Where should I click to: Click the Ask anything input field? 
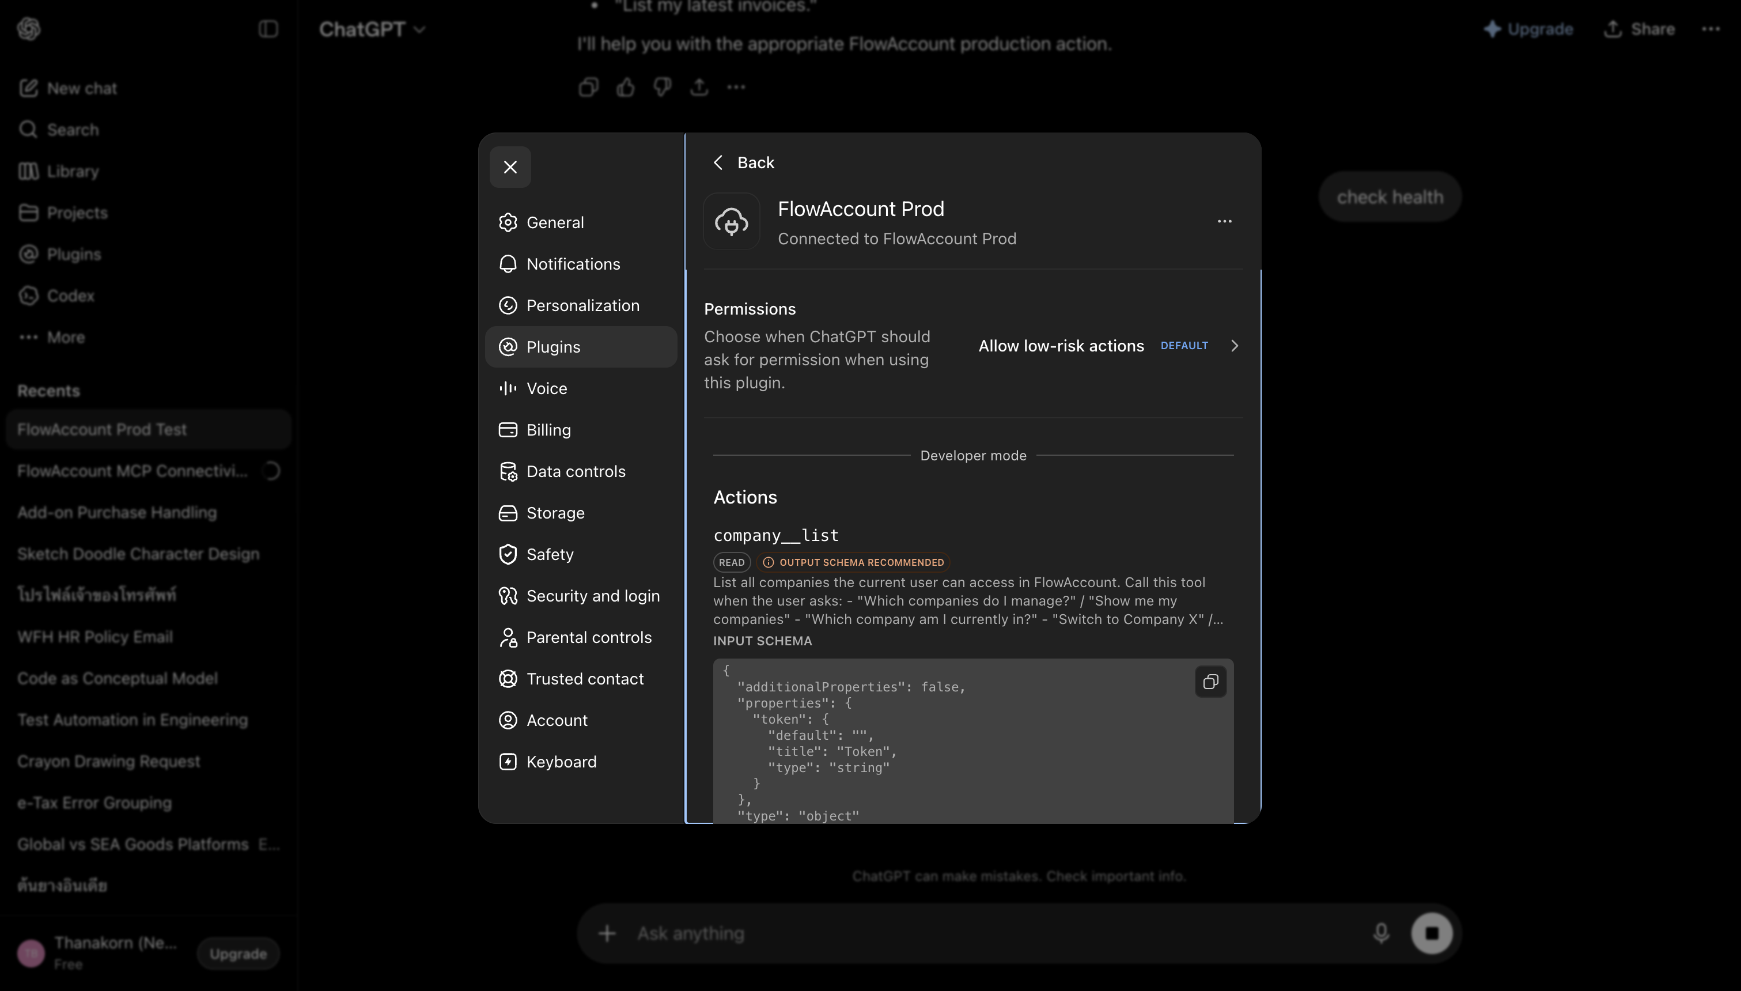point(993,933)
